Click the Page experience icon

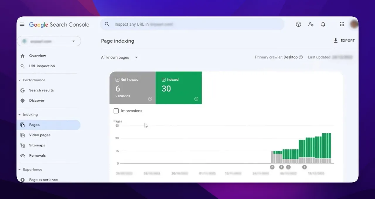click(x=23, y=180)
